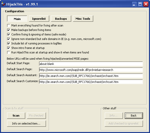Toggle Ignore non-standard but safe domains checkbox
Viewport: 150px width, 133px height.
[8, 39]
